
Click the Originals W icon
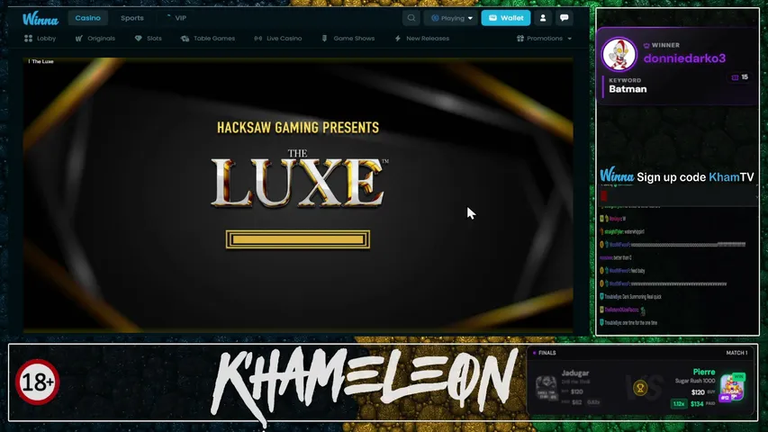pyautogui.click(x=79, y=38)
